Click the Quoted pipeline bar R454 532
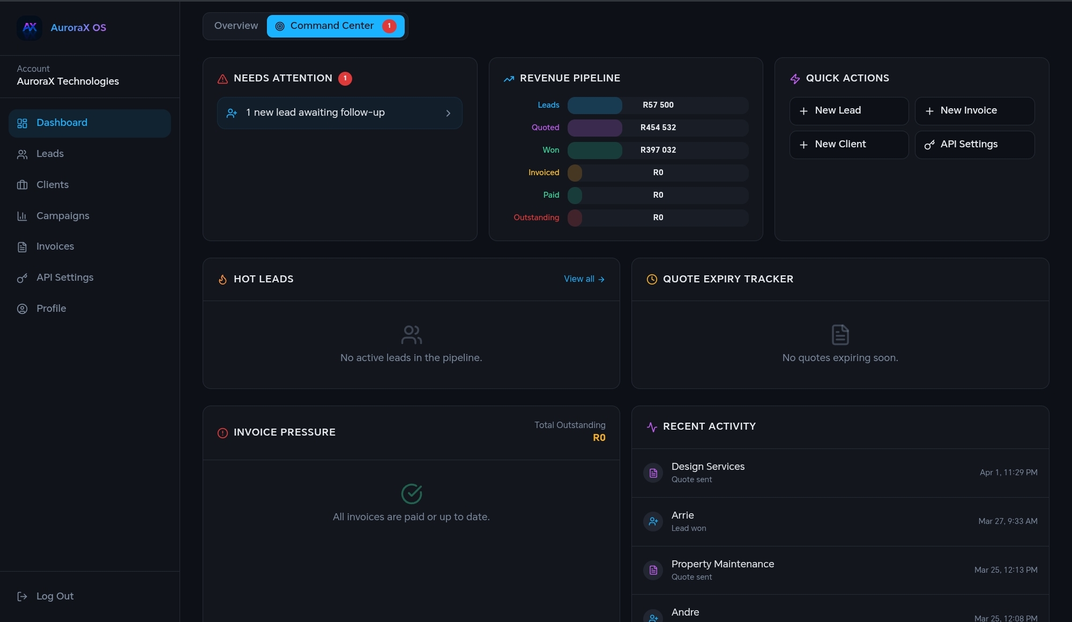This screenshot has height=622, width=1072. tap(658, 128)
